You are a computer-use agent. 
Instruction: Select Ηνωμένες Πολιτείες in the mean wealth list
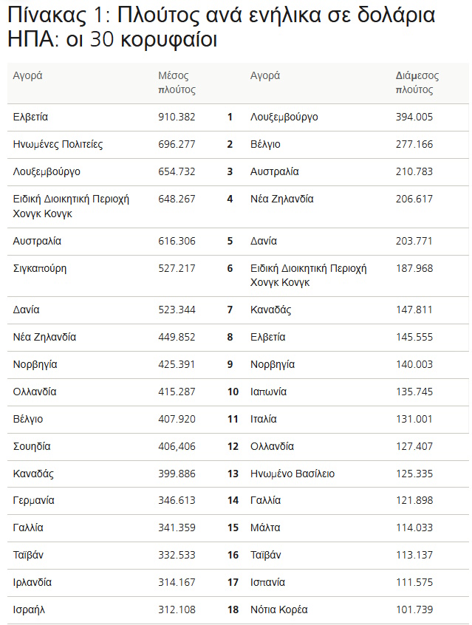58,144
